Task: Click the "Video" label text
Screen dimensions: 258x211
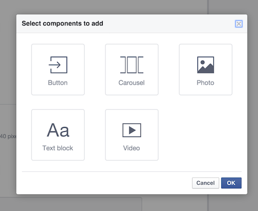Action: tap(131, 148)
